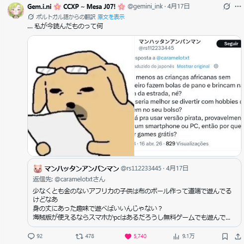Open the @gemini_ink handle link
Viewport: 244px width, 244px height.
145,6
